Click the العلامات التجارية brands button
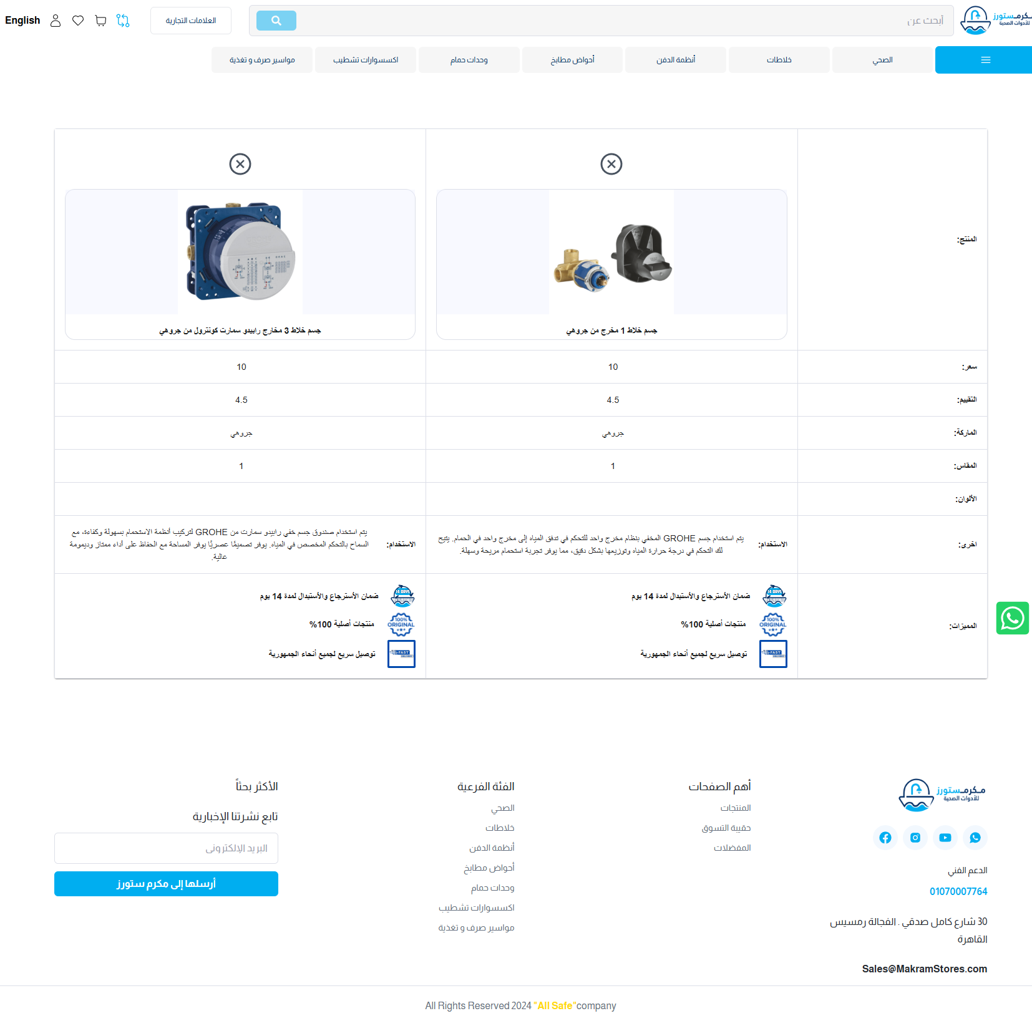The image size is (1032, 1026). [x=191, y=21]
